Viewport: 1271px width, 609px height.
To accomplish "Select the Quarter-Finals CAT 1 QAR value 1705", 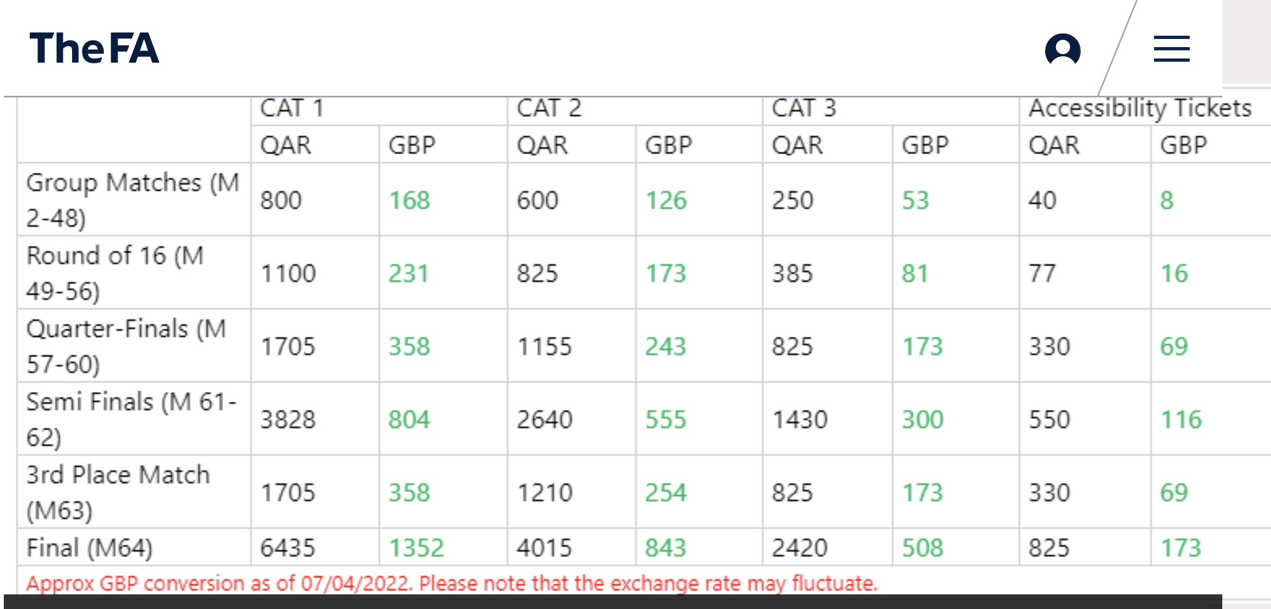I will [x=288, y=346].
